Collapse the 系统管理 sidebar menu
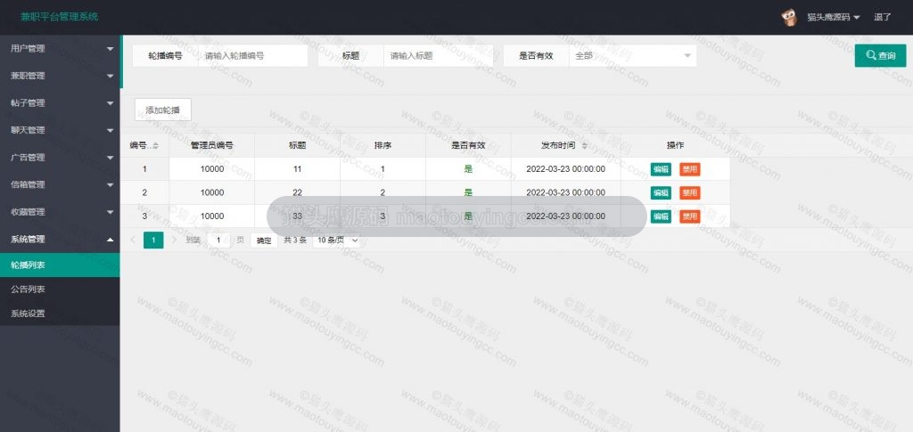This screenshot has height=432, width=913. (60, 239)
